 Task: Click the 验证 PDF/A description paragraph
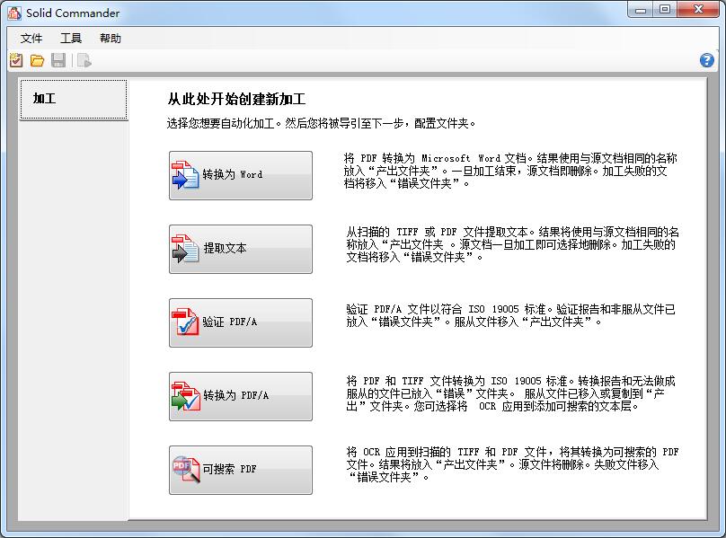[510, 315]
